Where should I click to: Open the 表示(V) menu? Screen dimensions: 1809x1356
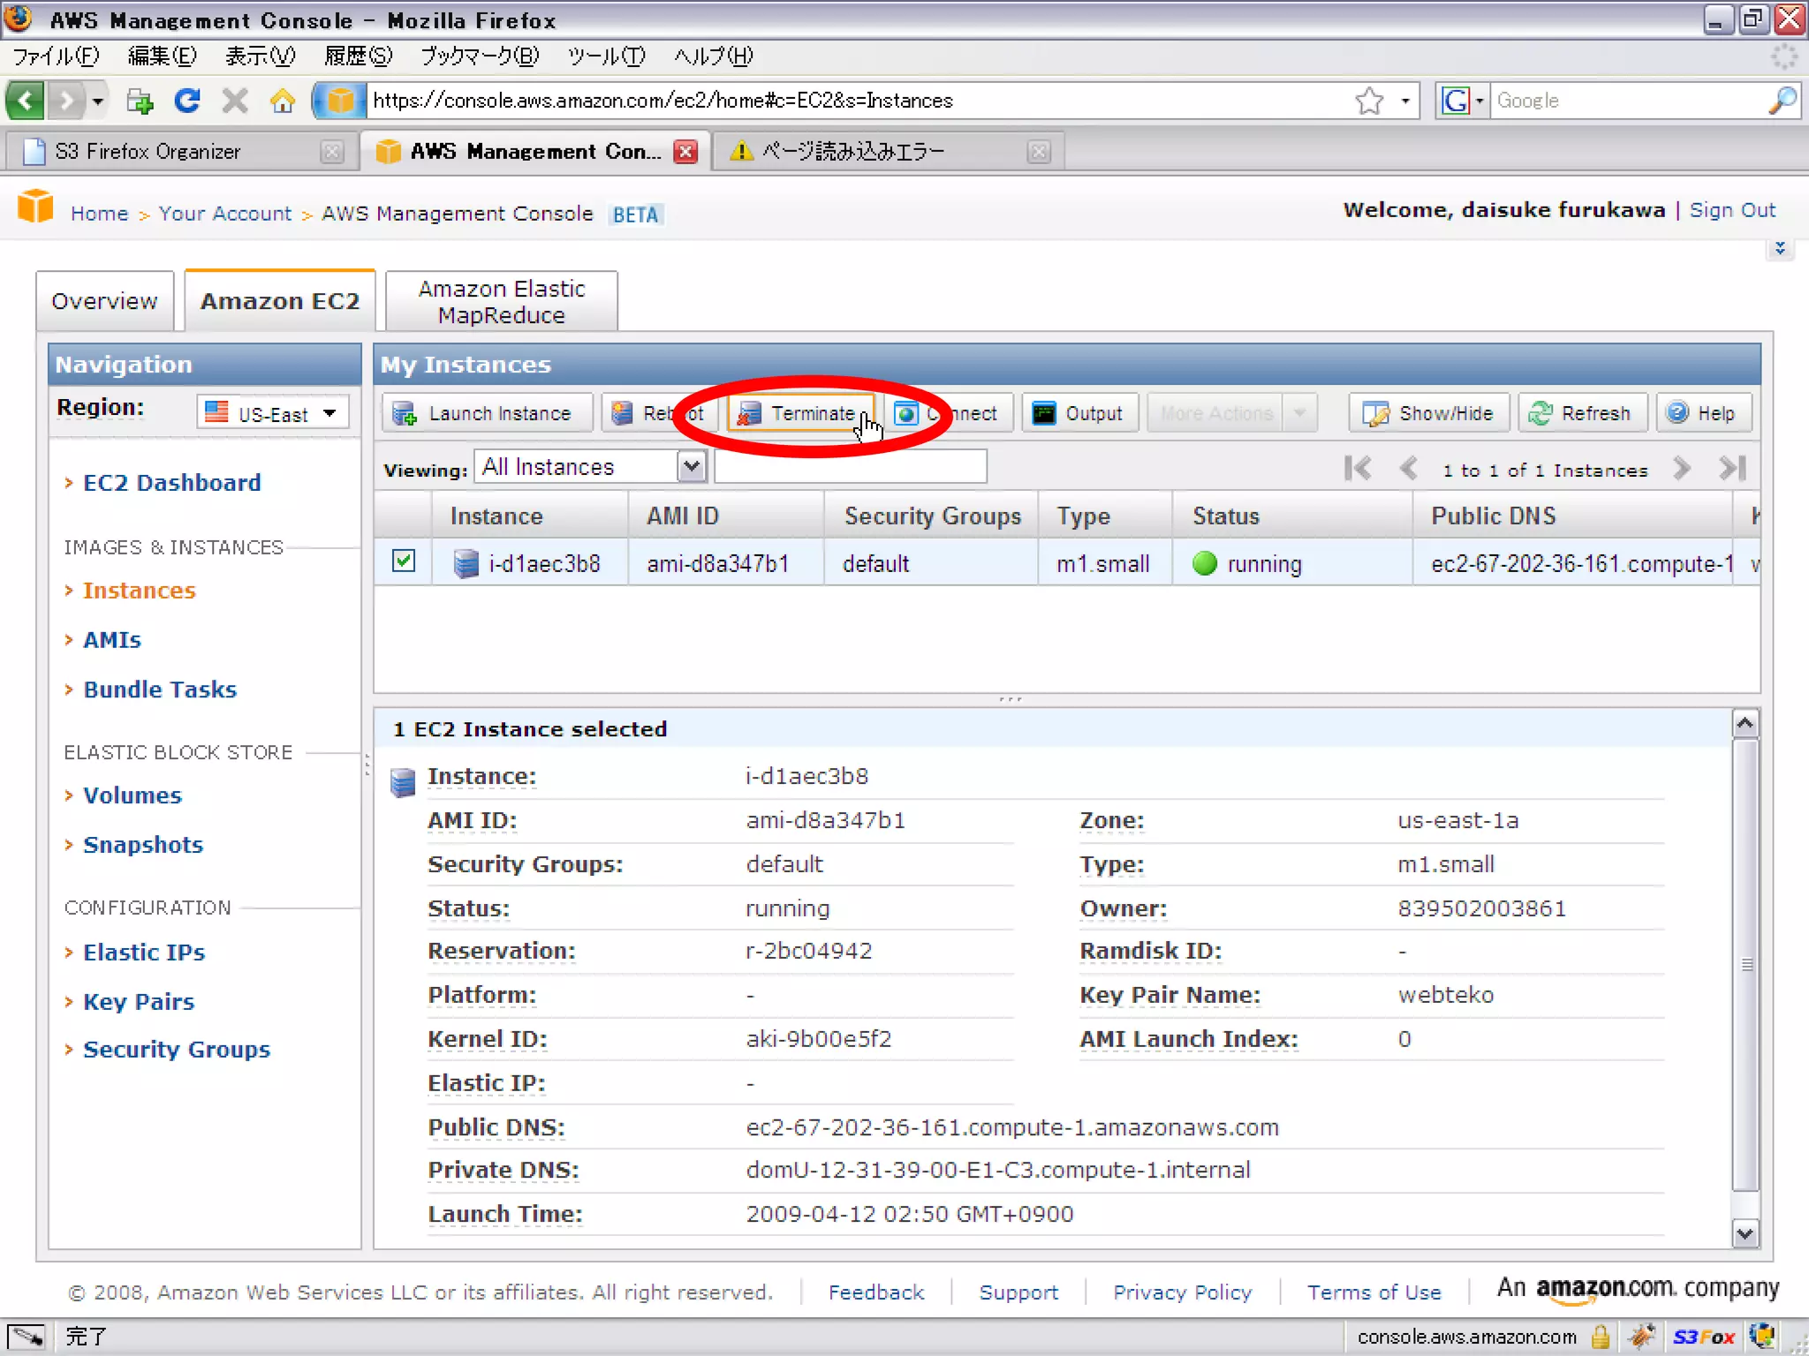click(260, 56)
